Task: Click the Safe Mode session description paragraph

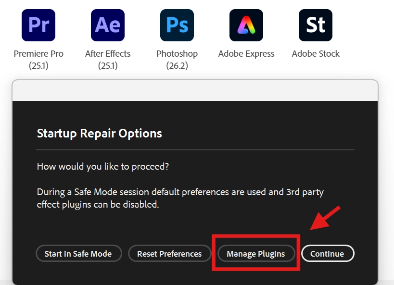Action: pos(180,198)
